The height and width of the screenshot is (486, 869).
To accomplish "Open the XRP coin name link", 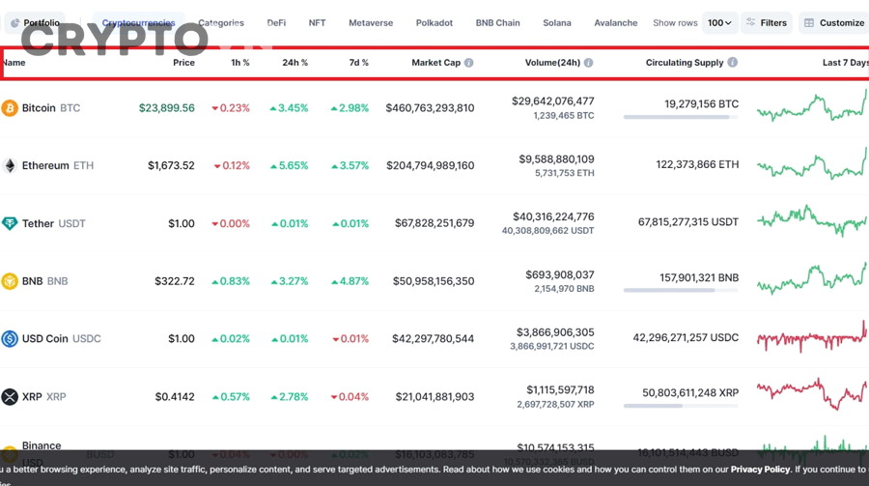I will click(32, 397).
